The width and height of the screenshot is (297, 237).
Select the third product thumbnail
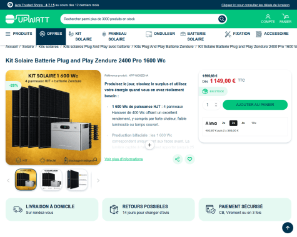[77, 180]
